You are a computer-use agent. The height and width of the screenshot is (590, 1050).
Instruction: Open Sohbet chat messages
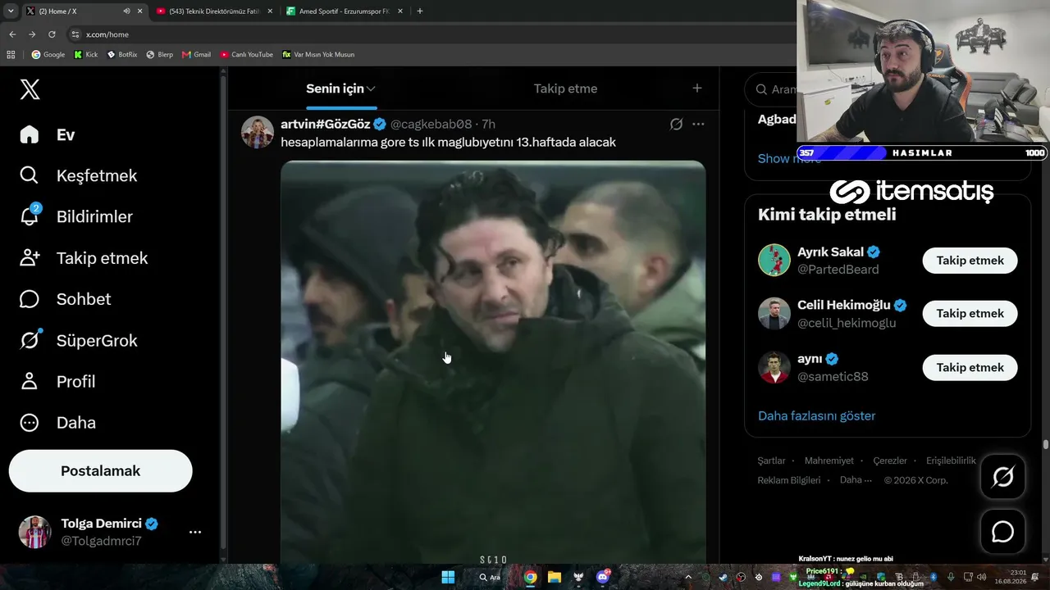(x=65, y=299)
